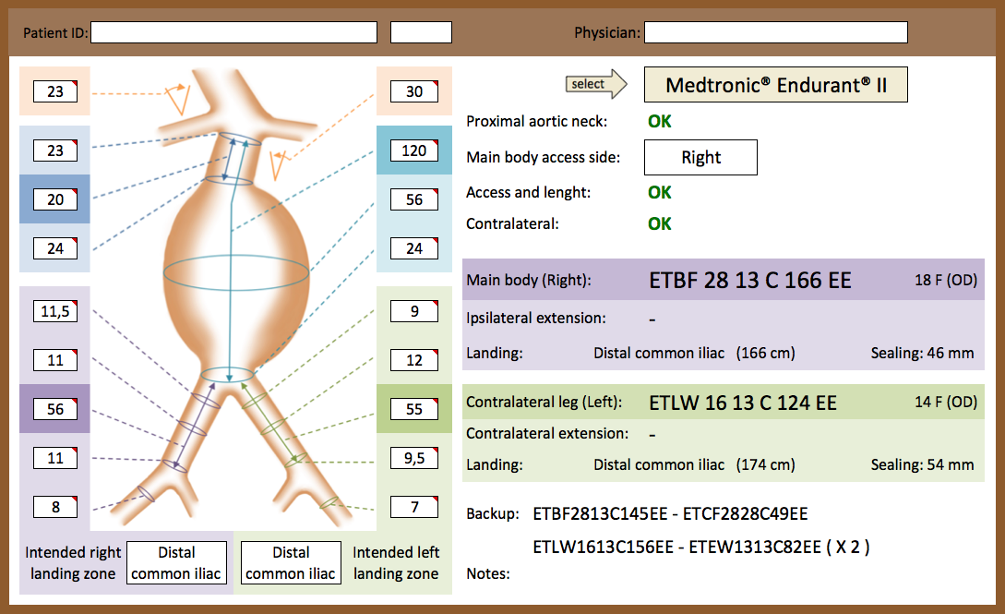Click backup code ETBF2813C145EE - ETCF2828C49EE
Screen dimensions: 1005x614
670,514
